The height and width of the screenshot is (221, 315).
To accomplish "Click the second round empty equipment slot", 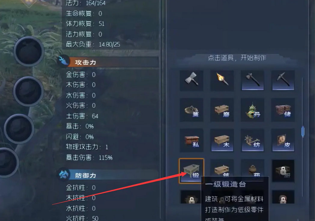I will coord(28,91).
